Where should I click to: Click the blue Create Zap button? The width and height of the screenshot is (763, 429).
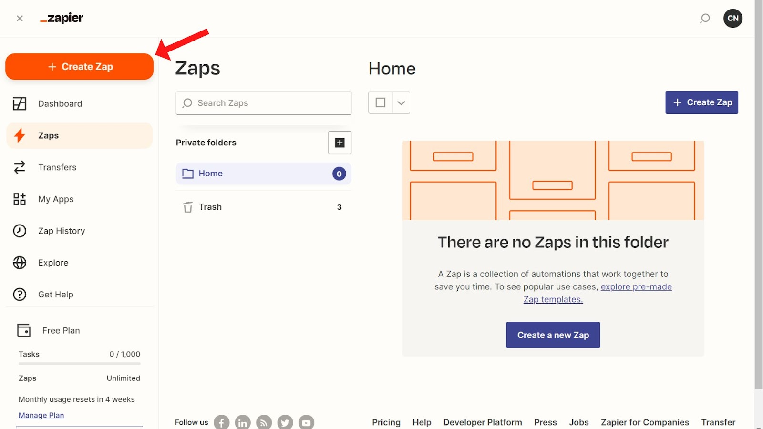tap(701, 102)
